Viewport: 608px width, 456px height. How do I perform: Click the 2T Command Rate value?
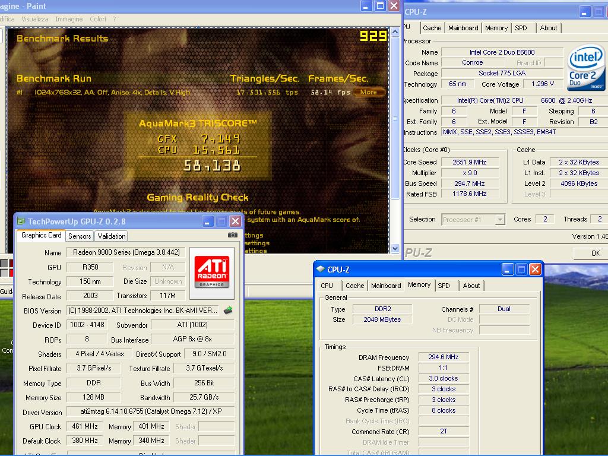444,431
